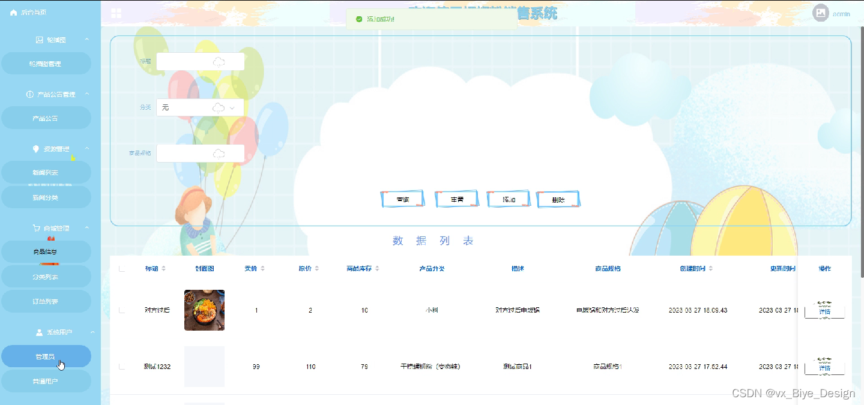Select 管理员 menu item

(46, 356)
